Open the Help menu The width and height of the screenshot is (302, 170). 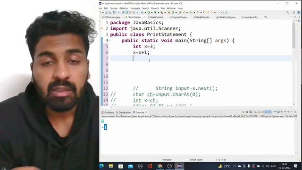click(180, 8)
